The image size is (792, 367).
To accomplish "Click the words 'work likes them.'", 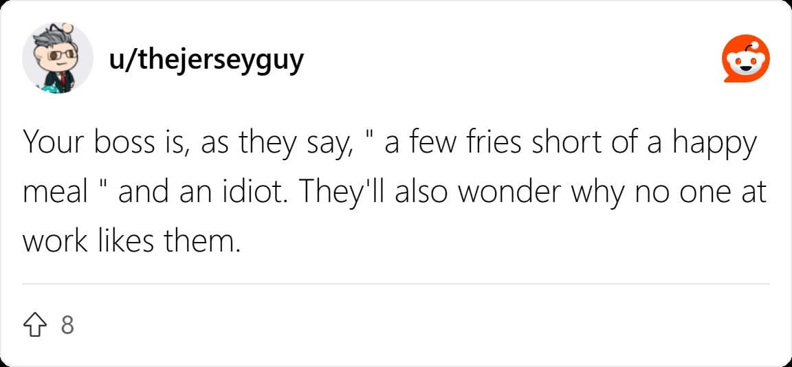I will [129, 243].
